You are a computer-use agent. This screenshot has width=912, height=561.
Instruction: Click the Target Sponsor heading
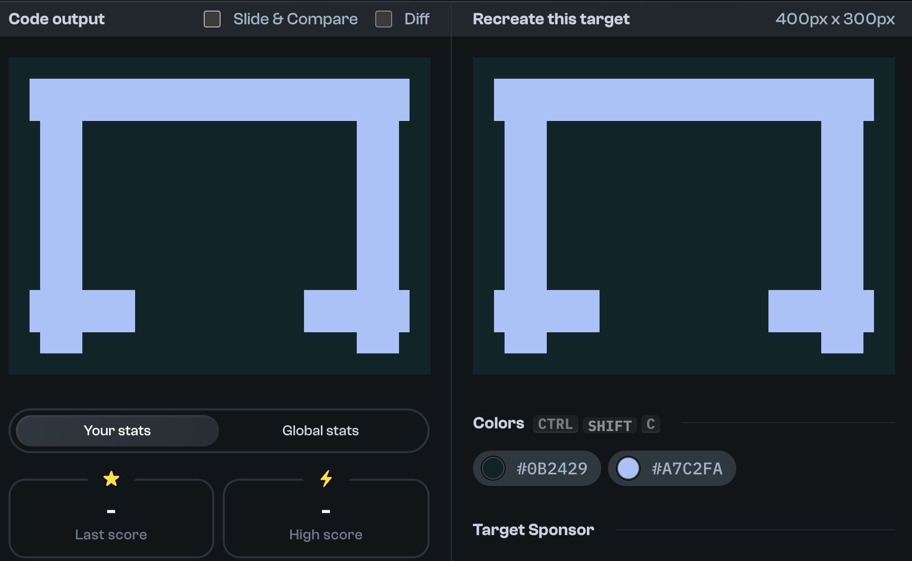click(533, 530)
